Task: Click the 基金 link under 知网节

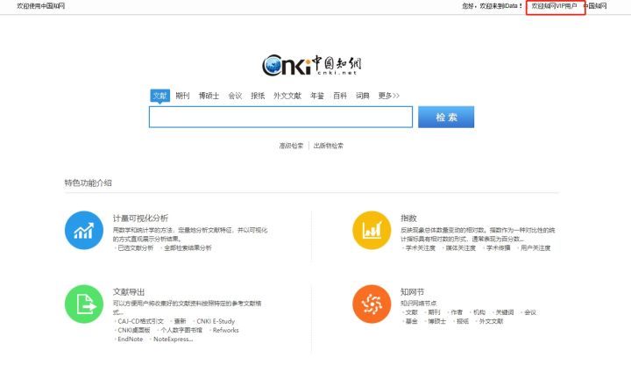Action: pyautogui.click(x=411, y=321)
